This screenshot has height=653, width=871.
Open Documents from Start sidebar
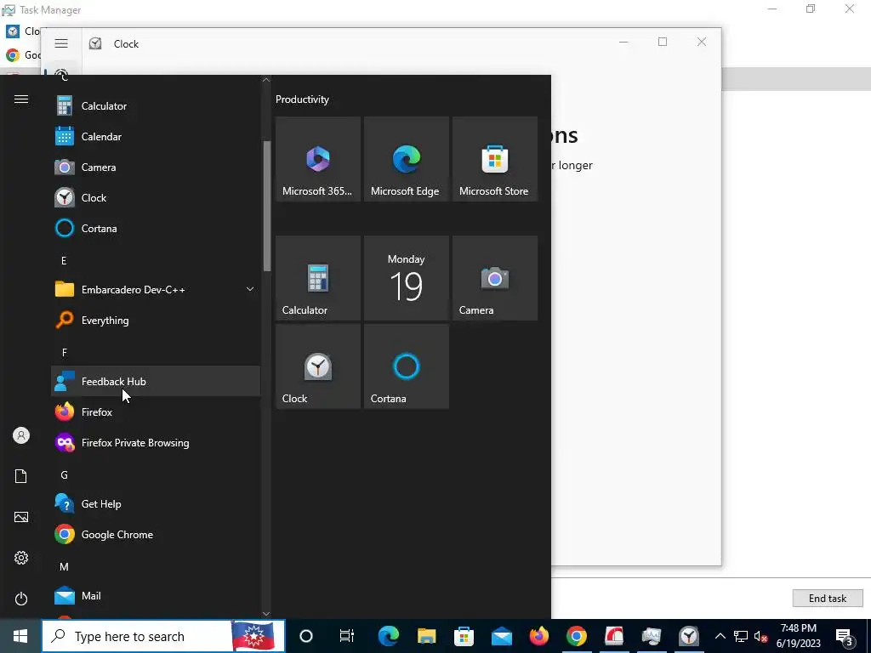[21, 476]
